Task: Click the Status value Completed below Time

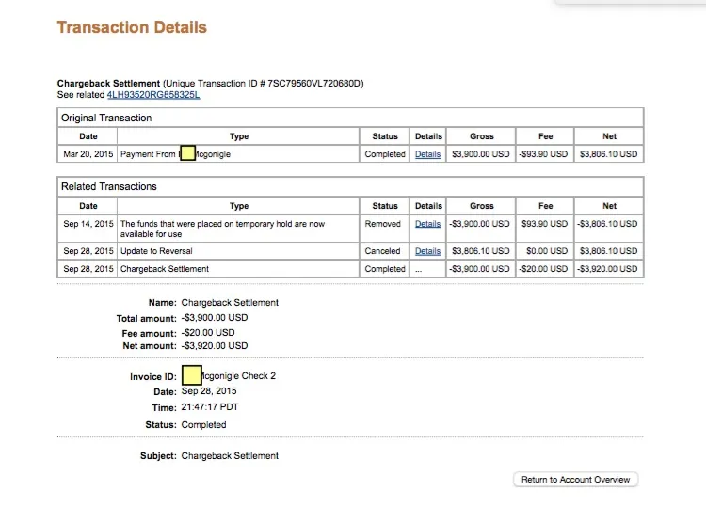Action: pos(203,425)
